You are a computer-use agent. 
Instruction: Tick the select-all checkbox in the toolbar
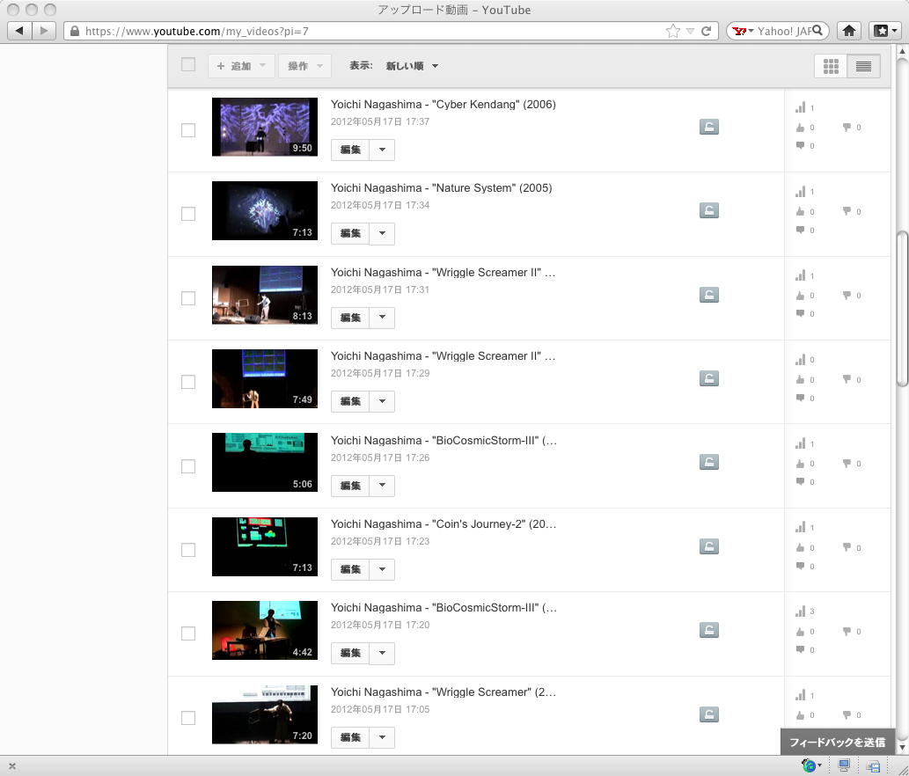(x=188, y=64)
